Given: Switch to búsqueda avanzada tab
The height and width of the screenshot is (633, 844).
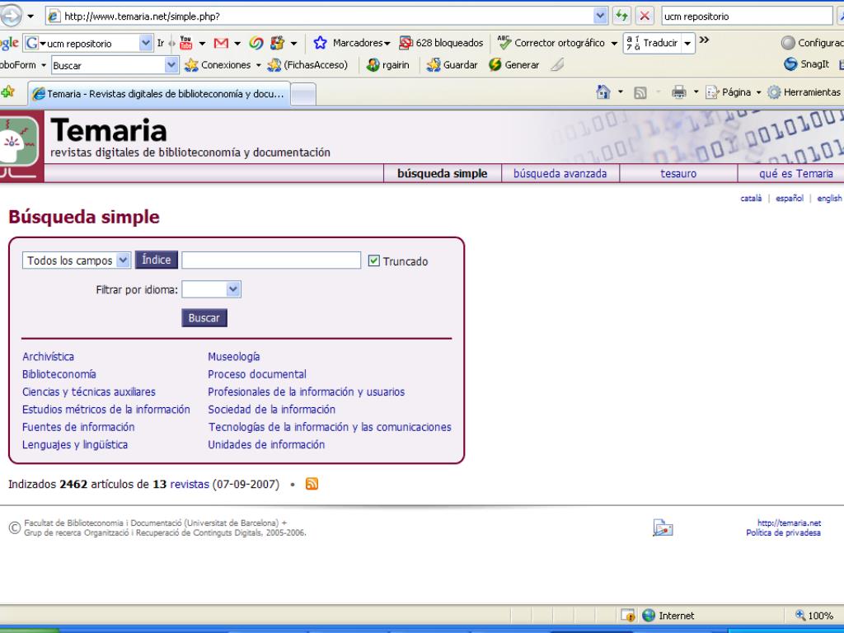Looking at the screenshot, I should [x=560, y=173].
